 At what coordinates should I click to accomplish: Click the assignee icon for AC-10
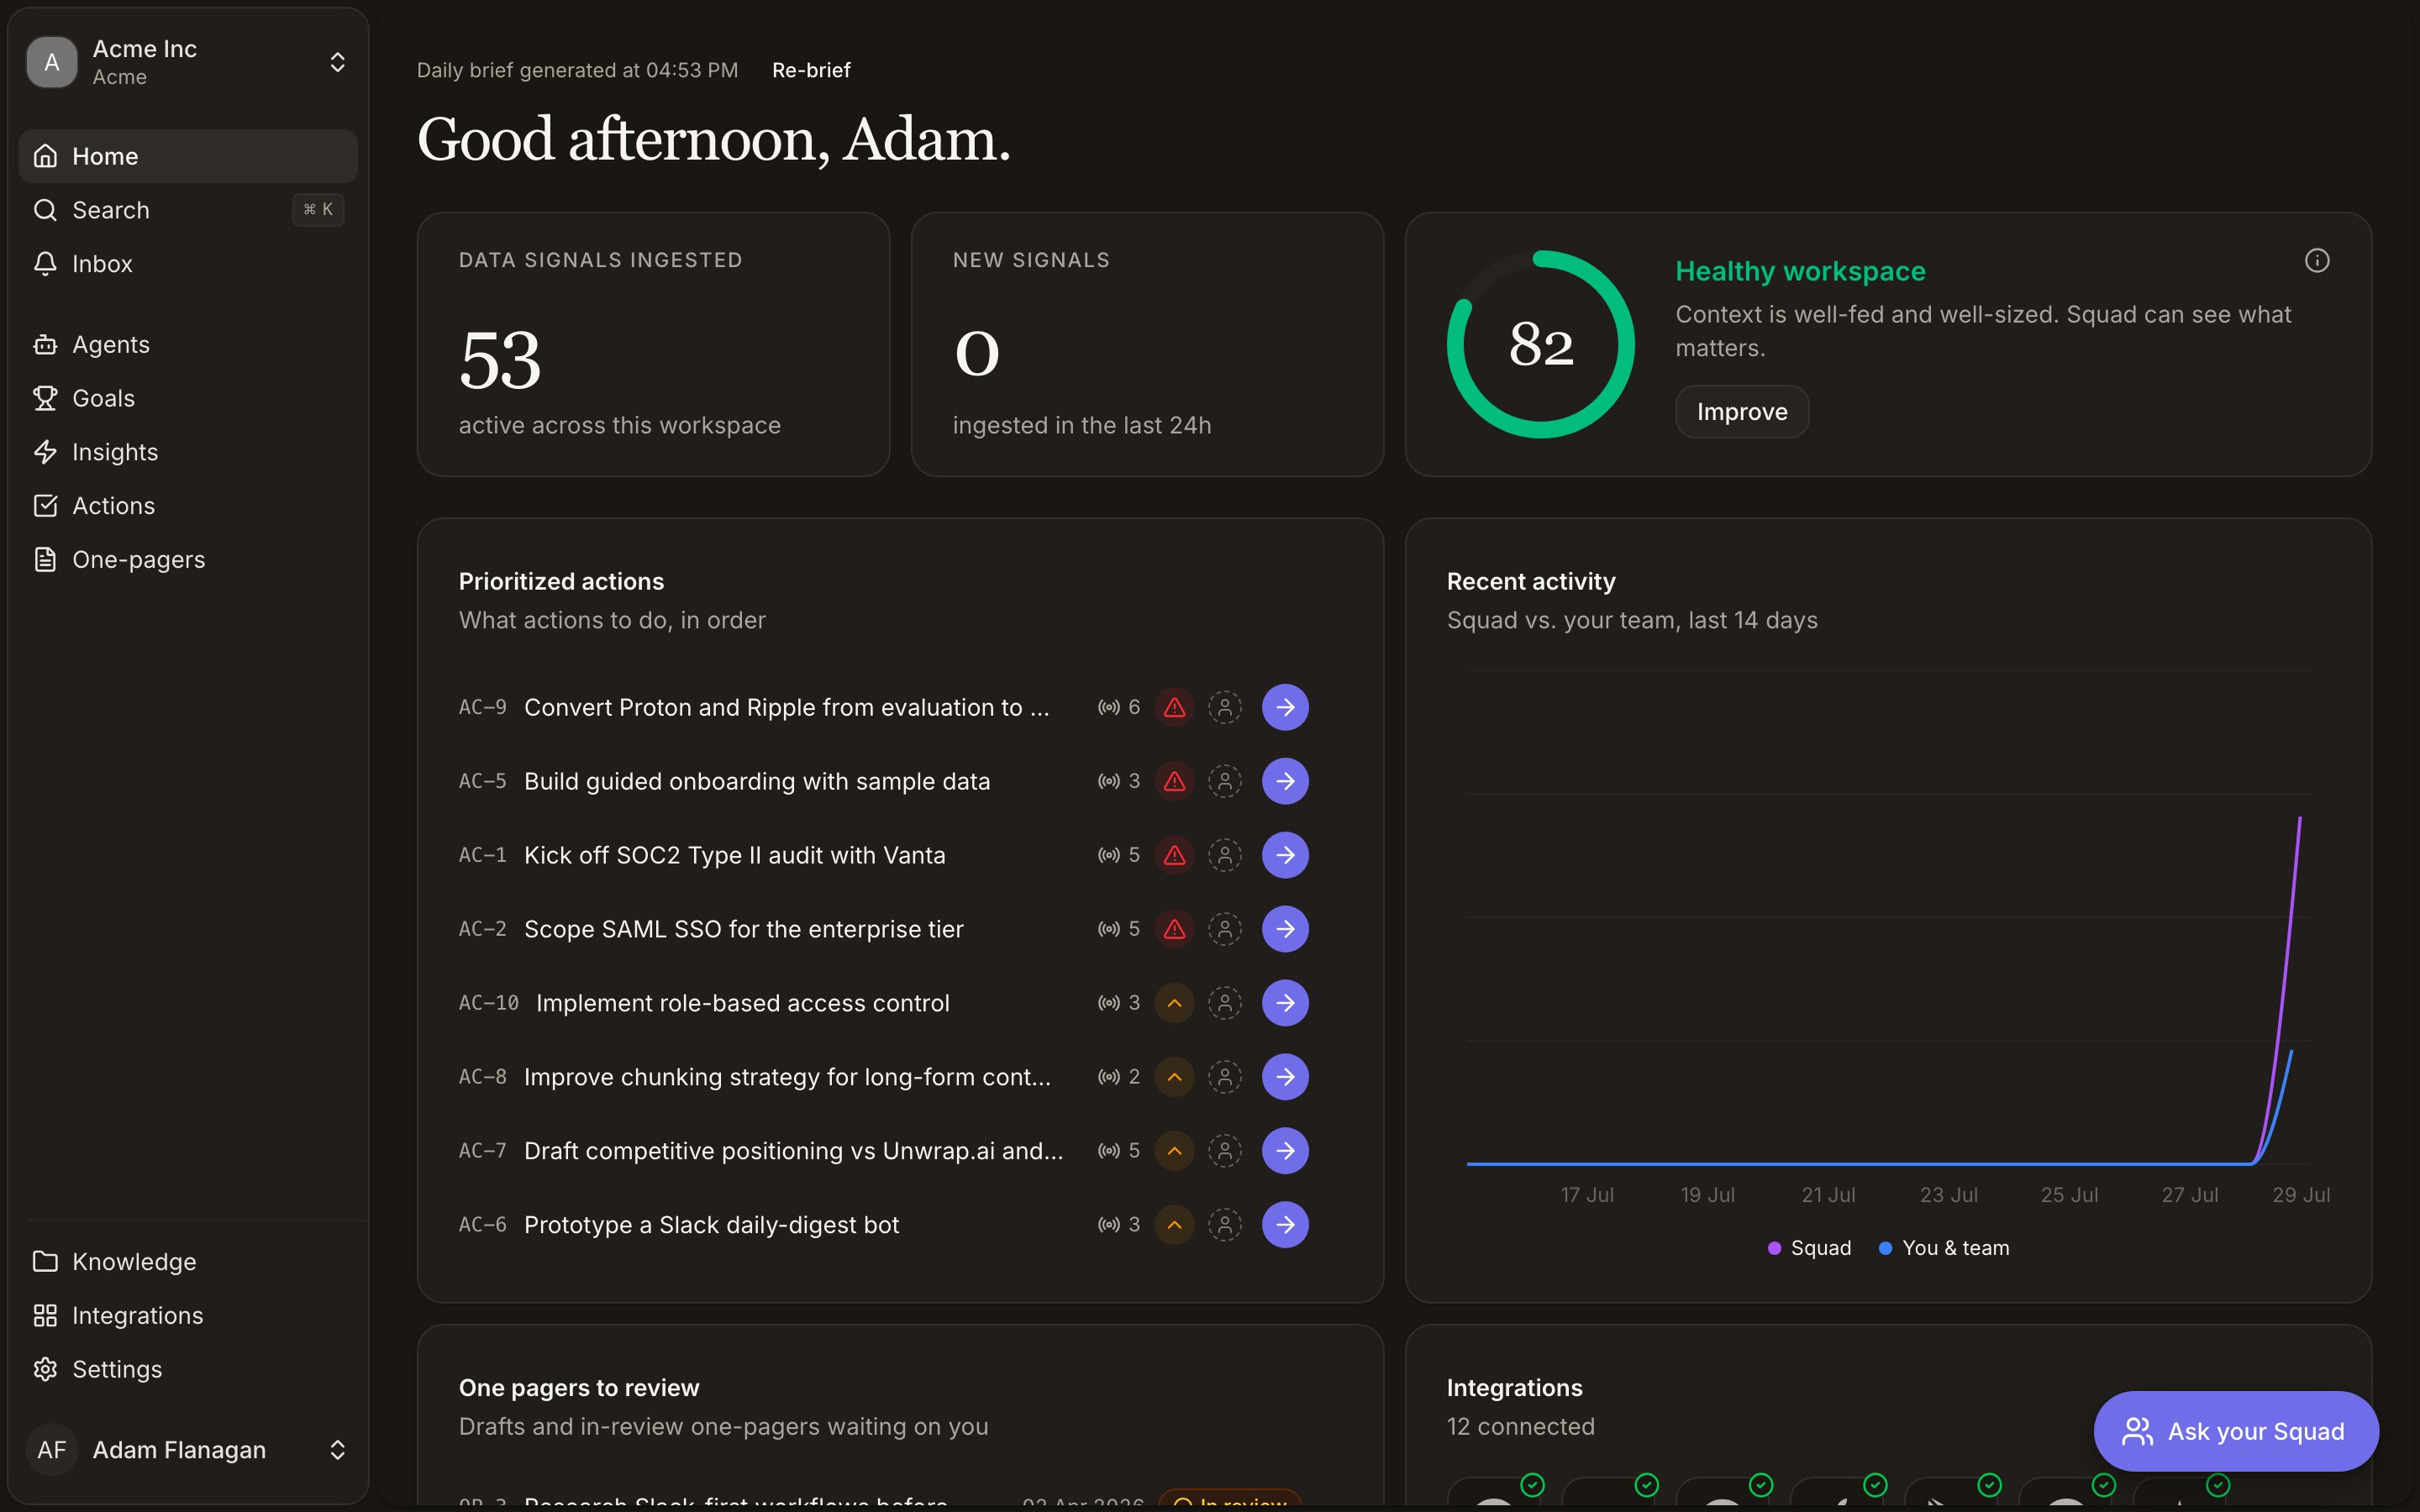(x=1225, y=1003)
